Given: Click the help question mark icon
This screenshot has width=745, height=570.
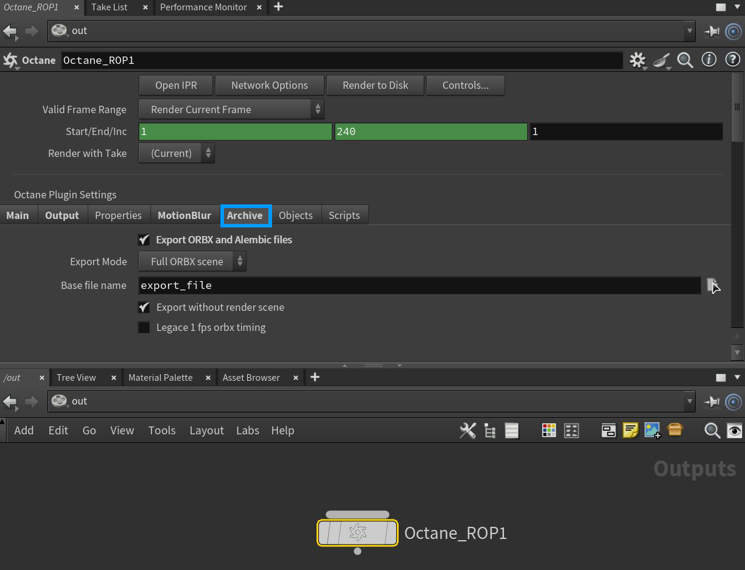Looking at the screenshot, I should point(732,60).
